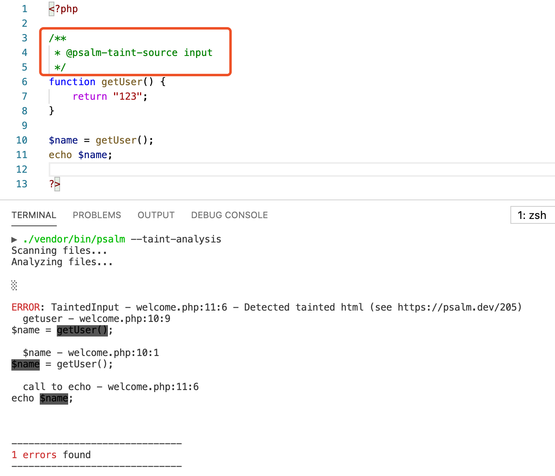Click 'function getUser()' declaration on line 6

point(101,82)
